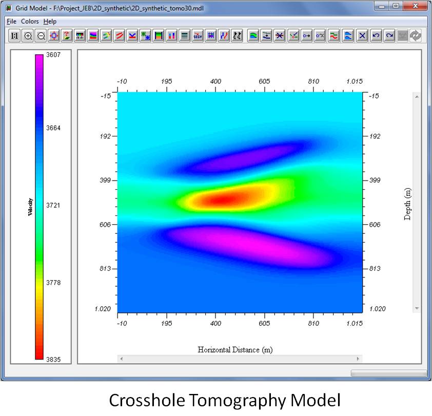
Task: Open the File menu
Action: [x=11, y=22]
